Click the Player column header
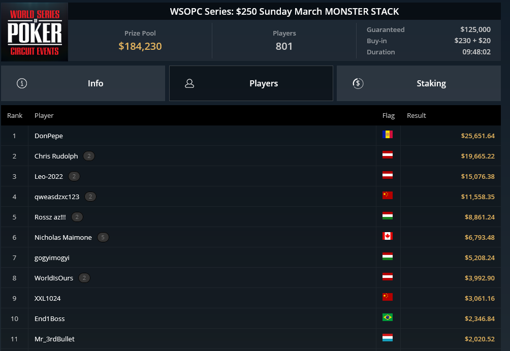The height and width of the screenshot is (351, 510). (x=44, y=115)
